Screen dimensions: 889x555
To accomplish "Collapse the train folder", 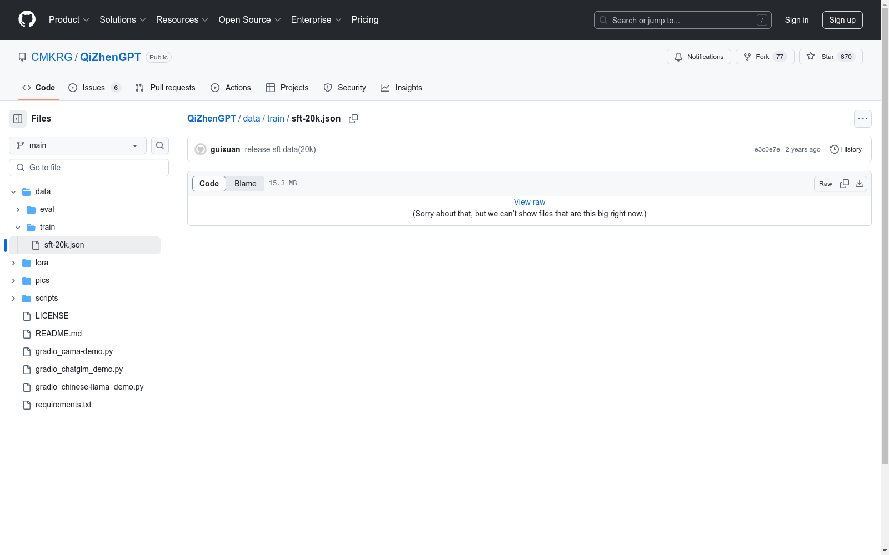I will pos(18,228).
